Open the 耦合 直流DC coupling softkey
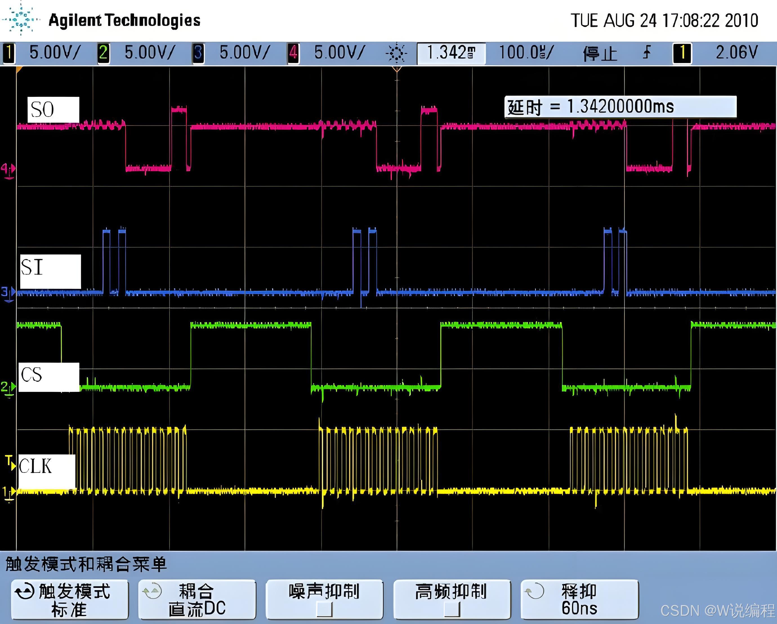Viewport: 777px width, 624px height. [x=197, y=600]
